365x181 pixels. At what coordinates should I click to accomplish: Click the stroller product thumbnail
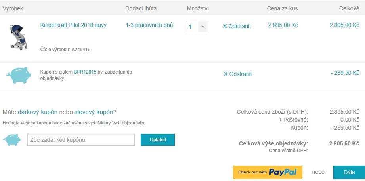(x=18, y=37)
